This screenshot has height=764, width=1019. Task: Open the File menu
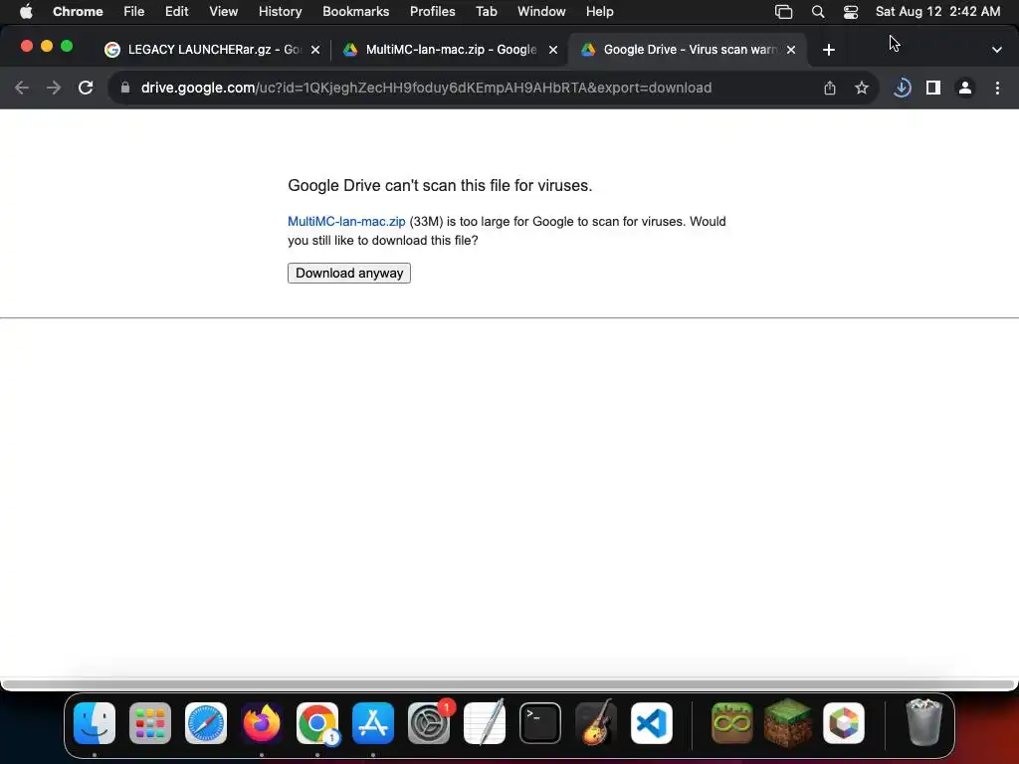click(134, 12)
